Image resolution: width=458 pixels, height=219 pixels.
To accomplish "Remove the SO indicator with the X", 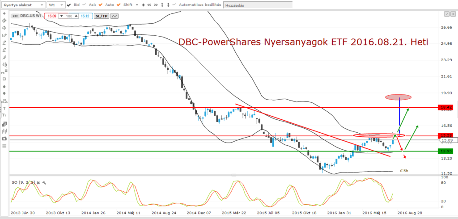I will click(x=38, y=182).
